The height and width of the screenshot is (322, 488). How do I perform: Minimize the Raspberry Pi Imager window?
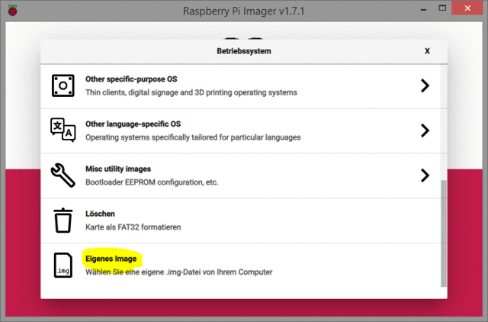pos(423,10)
